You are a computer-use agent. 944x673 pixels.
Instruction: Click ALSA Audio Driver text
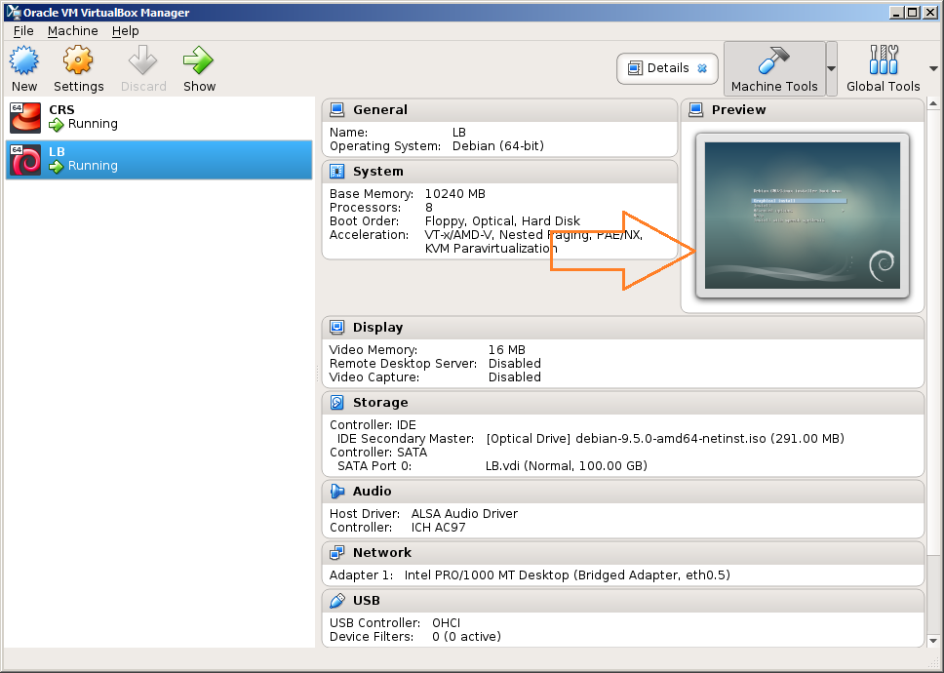click(x=464, y=513)
